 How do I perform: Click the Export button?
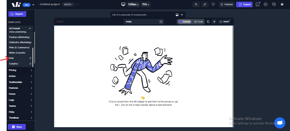click(244, 4)
